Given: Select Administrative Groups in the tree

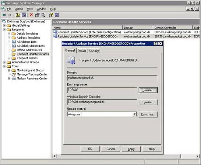Looking at the screenshot, I should click(25, 62).
